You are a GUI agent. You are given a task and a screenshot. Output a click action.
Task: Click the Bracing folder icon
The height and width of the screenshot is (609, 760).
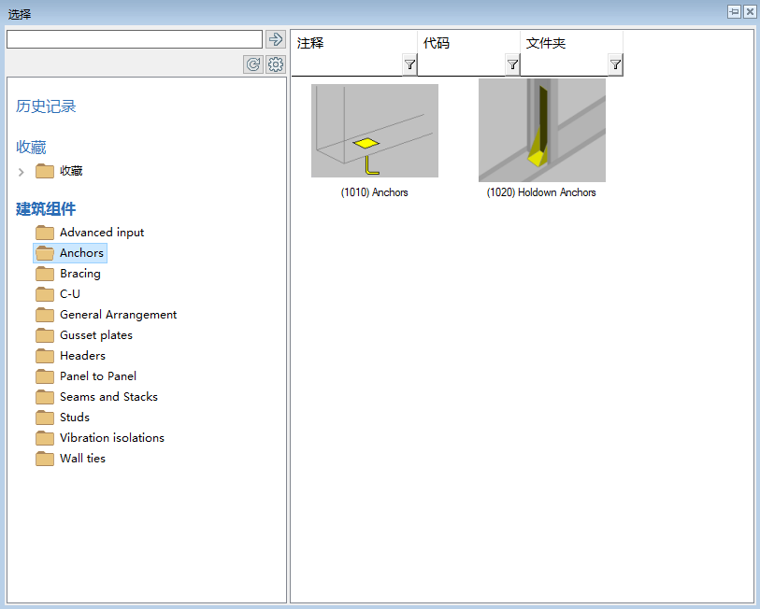pyautogui.click(x=45, y=274)
